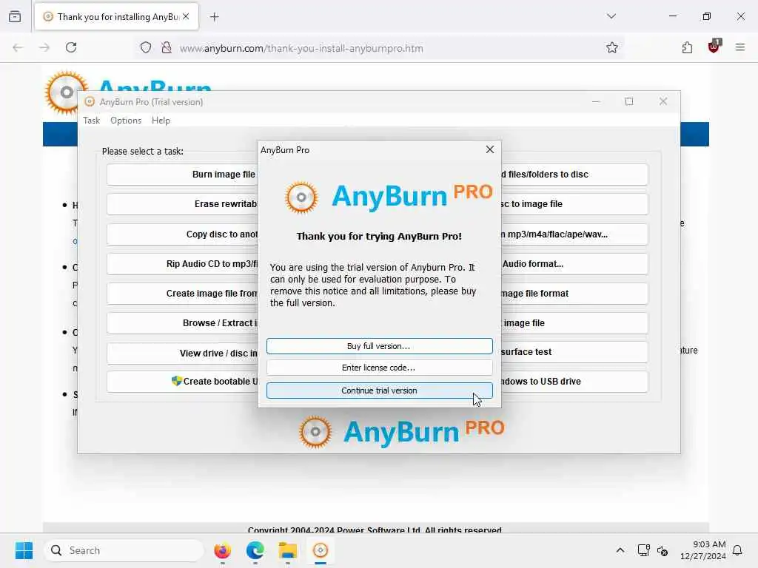Open File Explorer from the taskbar
The width and height of the screenshot is (758, 568).
[x=288, y=550]
